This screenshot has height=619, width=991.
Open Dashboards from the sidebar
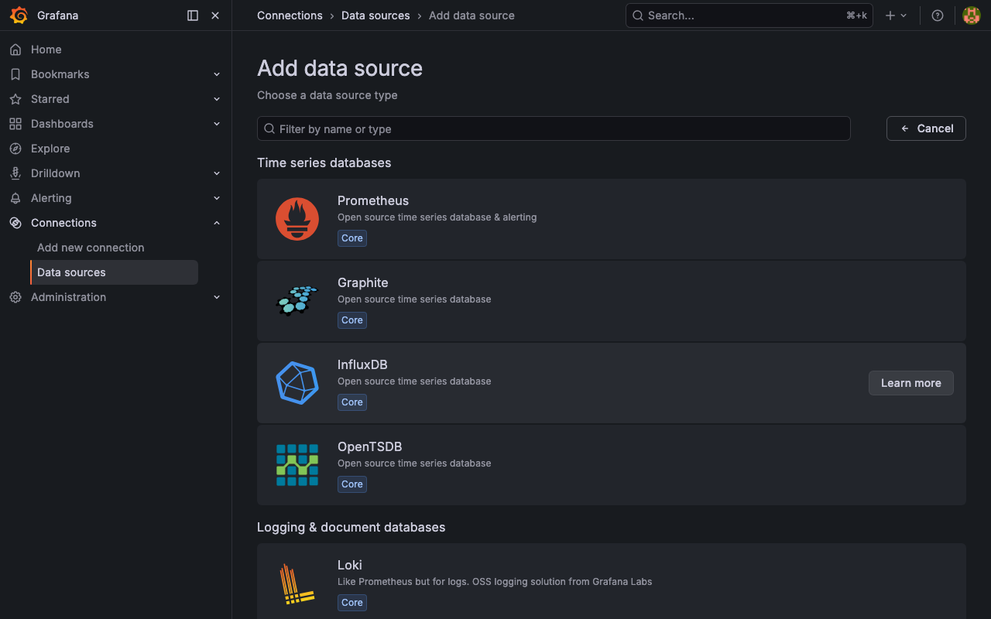pyautogui.click(x=62, y=124)
